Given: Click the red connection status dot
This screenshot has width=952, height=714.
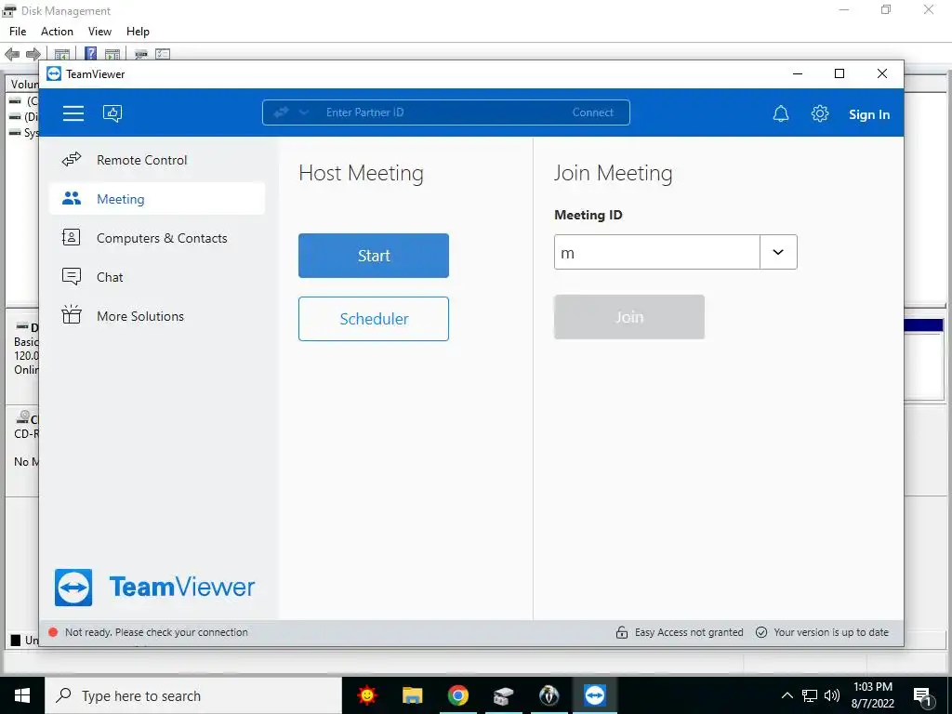Looking at the screenshot, I should (53, 632).
